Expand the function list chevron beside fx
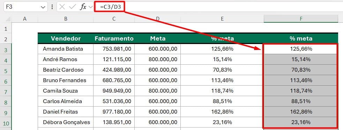The width and height of the screenshot is (343, 130). pos(90,7)
